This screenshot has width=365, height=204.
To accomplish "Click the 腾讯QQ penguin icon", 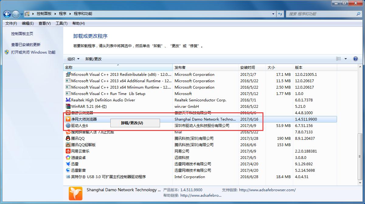I will click(x=68, y=139).
